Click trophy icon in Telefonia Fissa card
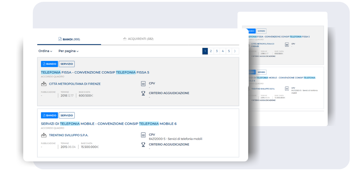 coord(143,93)
